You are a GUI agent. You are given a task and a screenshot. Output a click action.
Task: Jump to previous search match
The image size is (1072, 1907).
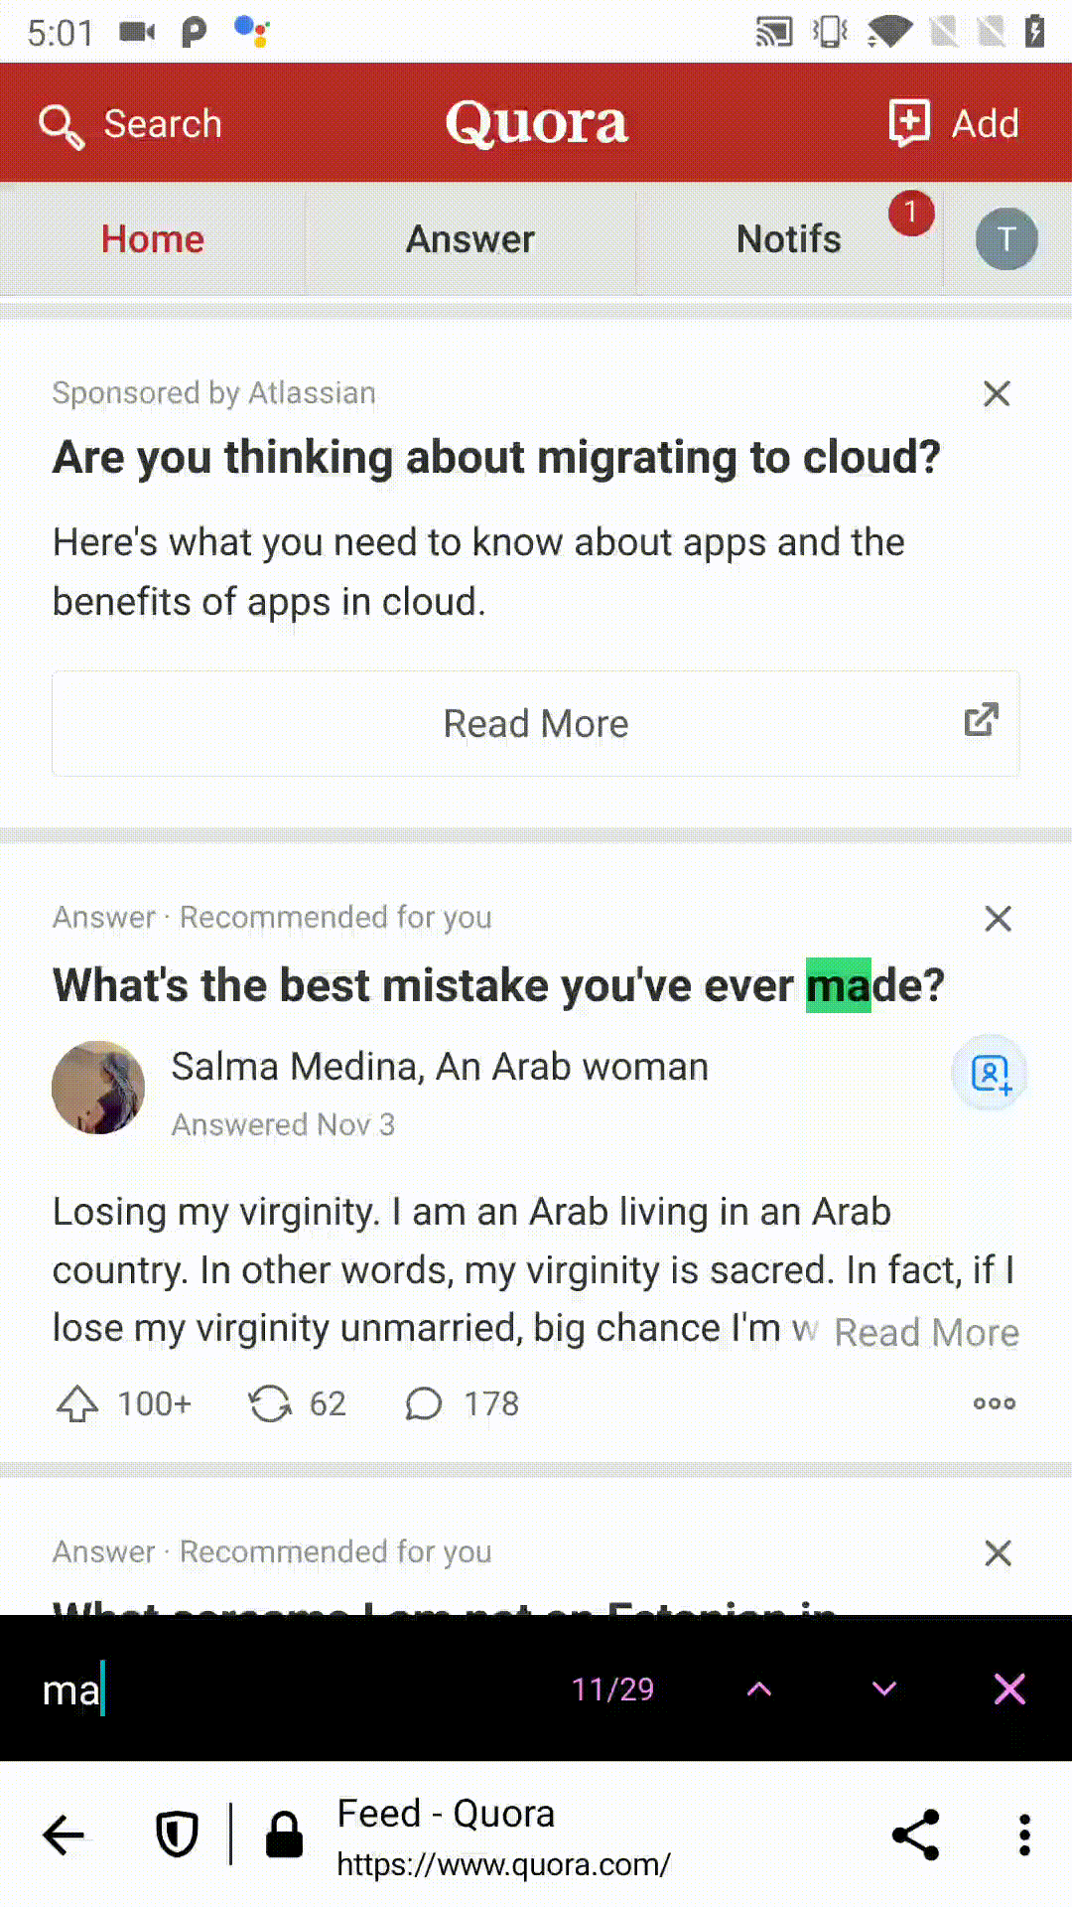(x=759, y=1688)
